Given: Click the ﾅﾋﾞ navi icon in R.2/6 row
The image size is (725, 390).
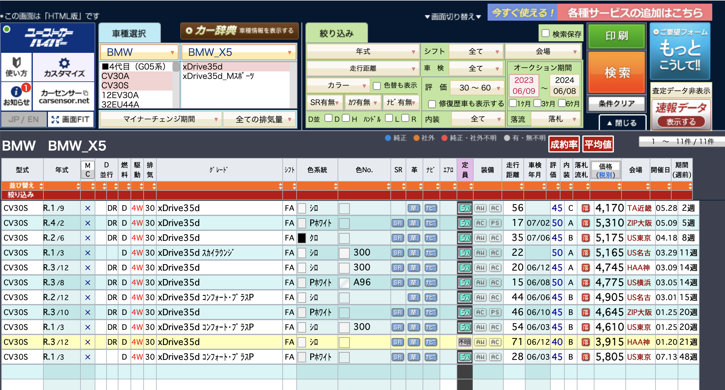Looking at the screenshot, I should click(x=431, y=238).
